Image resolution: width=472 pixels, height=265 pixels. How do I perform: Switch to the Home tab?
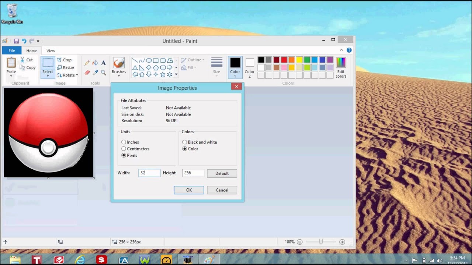[31, 51]
